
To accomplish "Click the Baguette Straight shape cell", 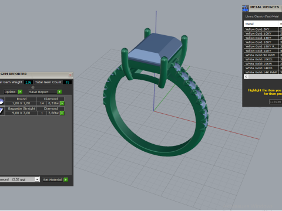I will point(21,108).
